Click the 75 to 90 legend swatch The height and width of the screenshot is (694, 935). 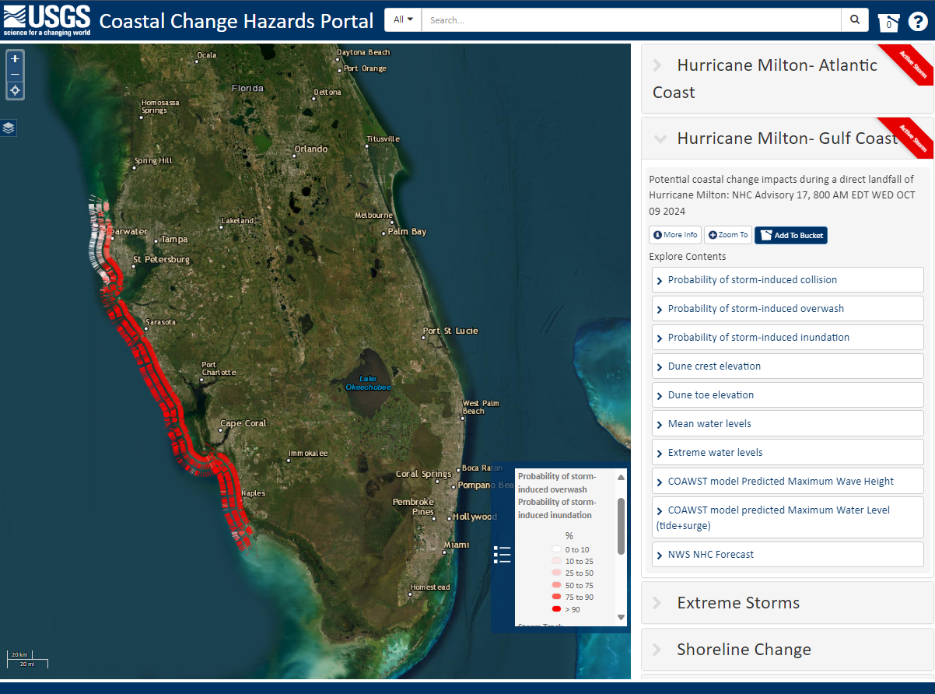tap(556, 597)
